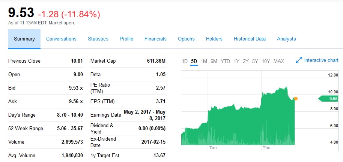Pick the 1Y chart range
343x162 pixels.
[236, 61]
